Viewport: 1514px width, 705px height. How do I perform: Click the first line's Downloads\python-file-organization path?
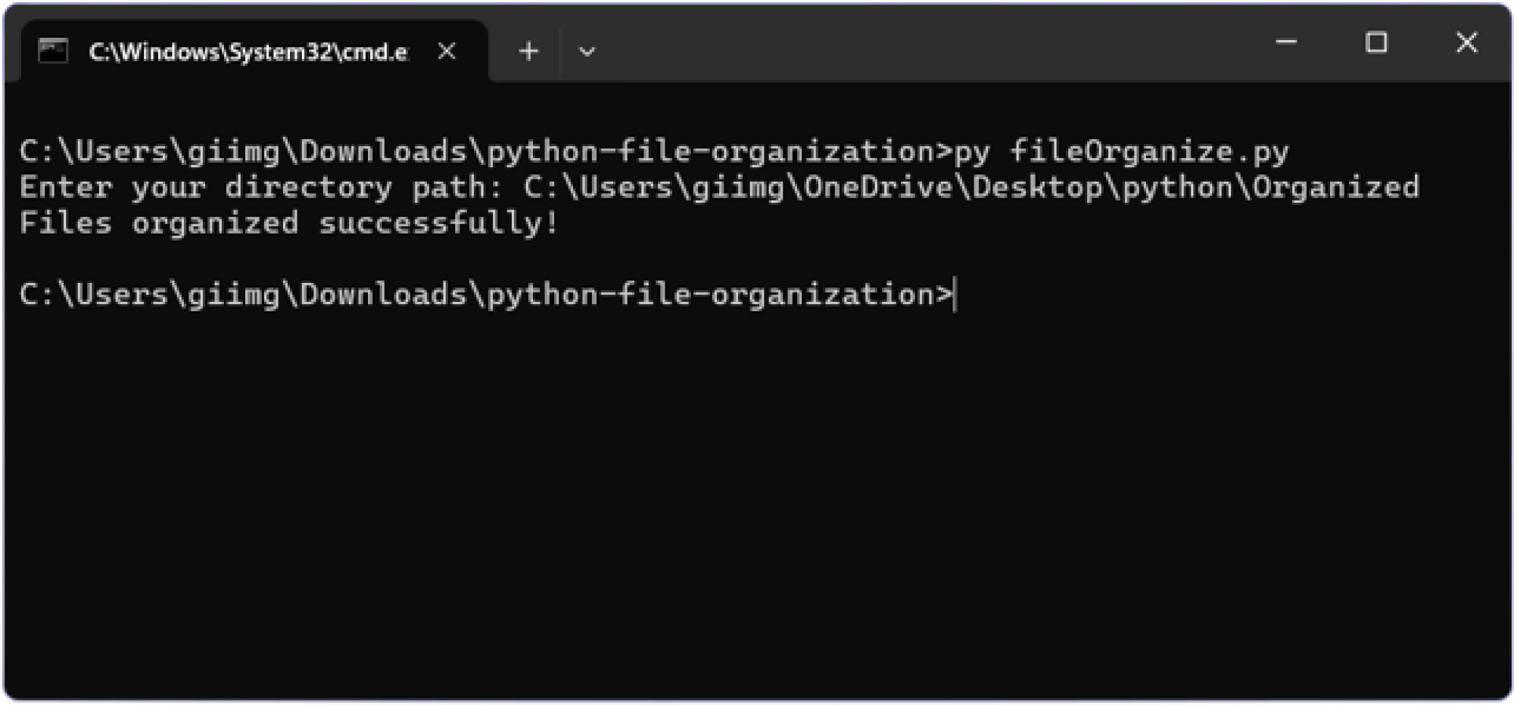coord(617,152)
